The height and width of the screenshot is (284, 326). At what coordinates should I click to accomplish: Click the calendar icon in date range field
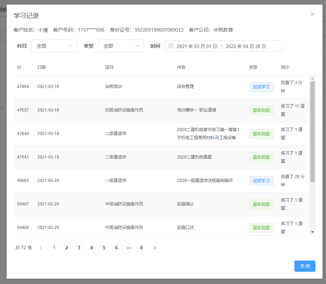click(x=171, y=46)
